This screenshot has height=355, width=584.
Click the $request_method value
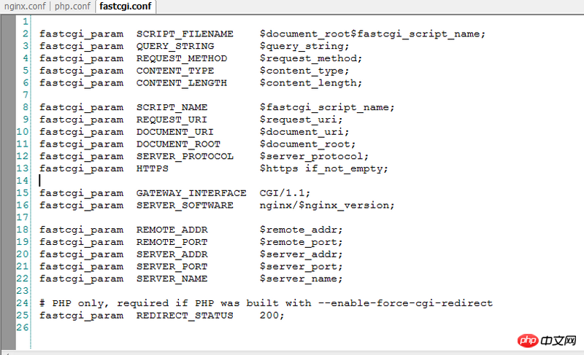[311, 59]
